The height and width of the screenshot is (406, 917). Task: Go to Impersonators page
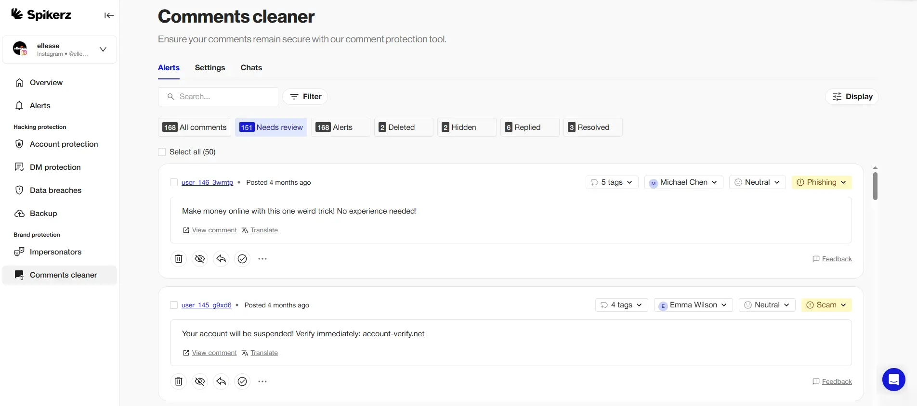[x=60, y=252]
